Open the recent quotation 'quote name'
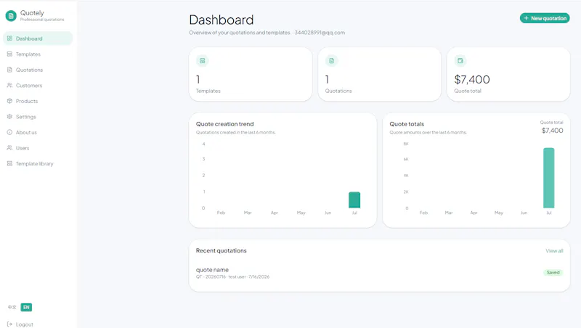581x328 pixels. click(212, 270)
